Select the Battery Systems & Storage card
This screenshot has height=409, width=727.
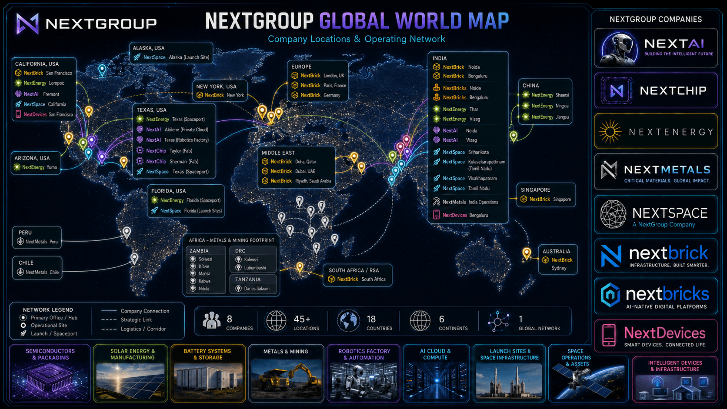pyautogui.click(x=208, y=373)
